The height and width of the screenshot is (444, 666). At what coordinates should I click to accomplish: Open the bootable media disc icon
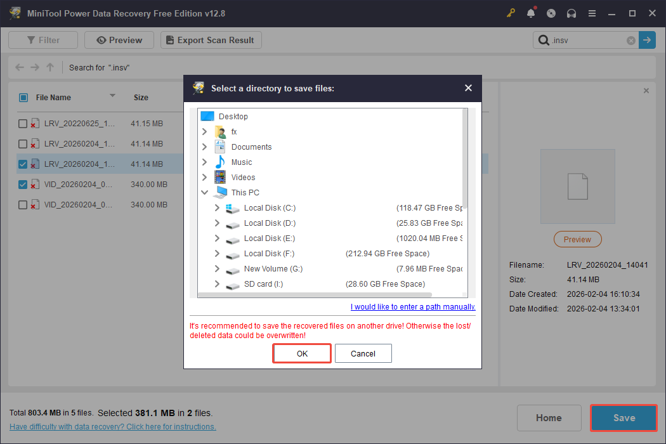pos(551,13)
